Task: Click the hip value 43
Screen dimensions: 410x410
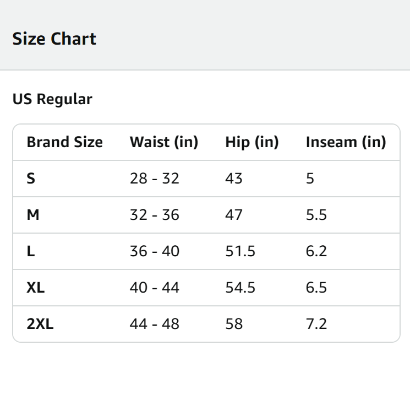Action: point(234,179)
